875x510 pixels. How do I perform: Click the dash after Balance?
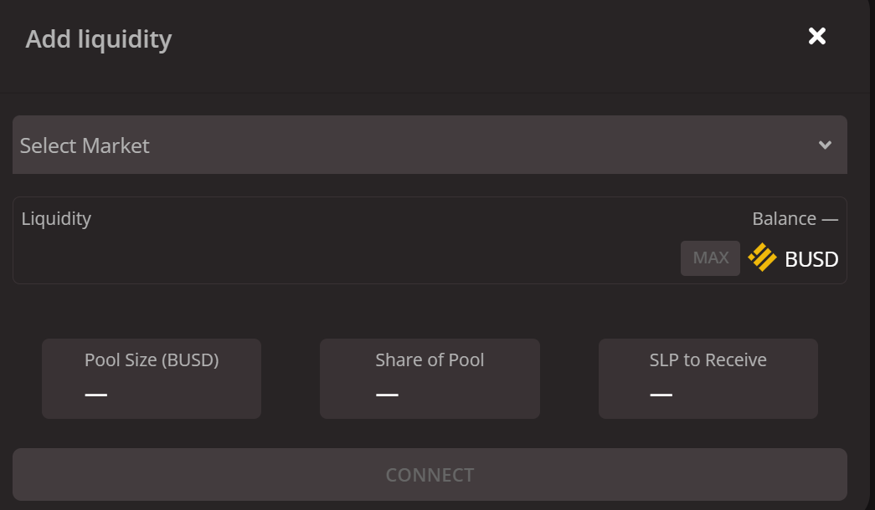tap(830, 219)
